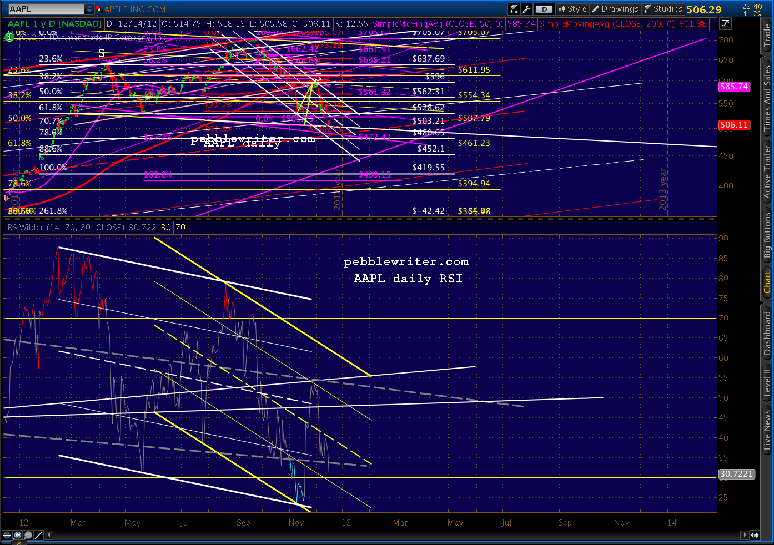Click the L: 505.58 low value
Viewport: 774px width, 545px height.
268,24
